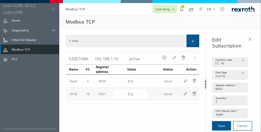The height and width of the screenshot is (132, 261).
Task: Delete the Write subscription row
Action: (194, 94)
